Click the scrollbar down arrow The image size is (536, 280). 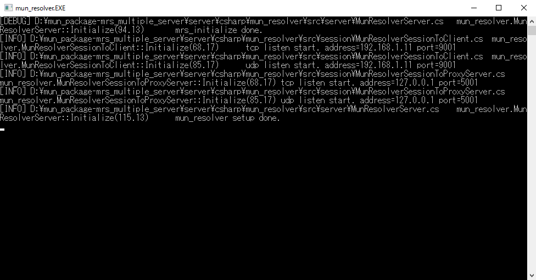532,275
